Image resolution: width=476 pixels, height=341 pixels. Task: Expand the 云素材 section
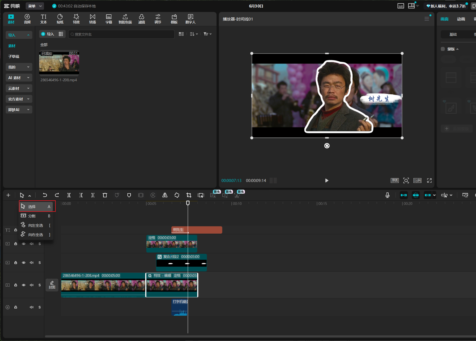tap(19, 88)
